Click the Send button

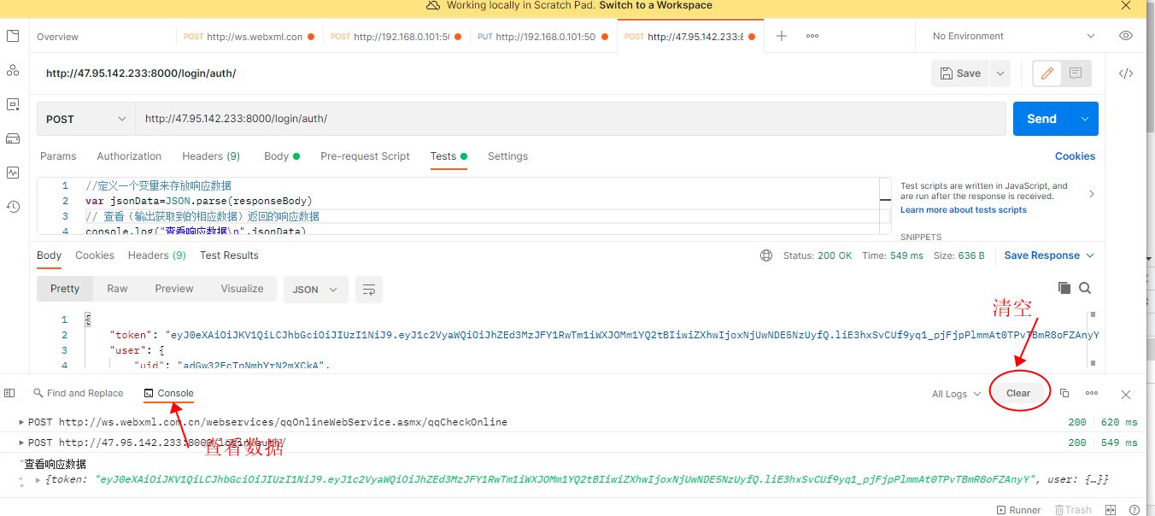point(1042,119)
